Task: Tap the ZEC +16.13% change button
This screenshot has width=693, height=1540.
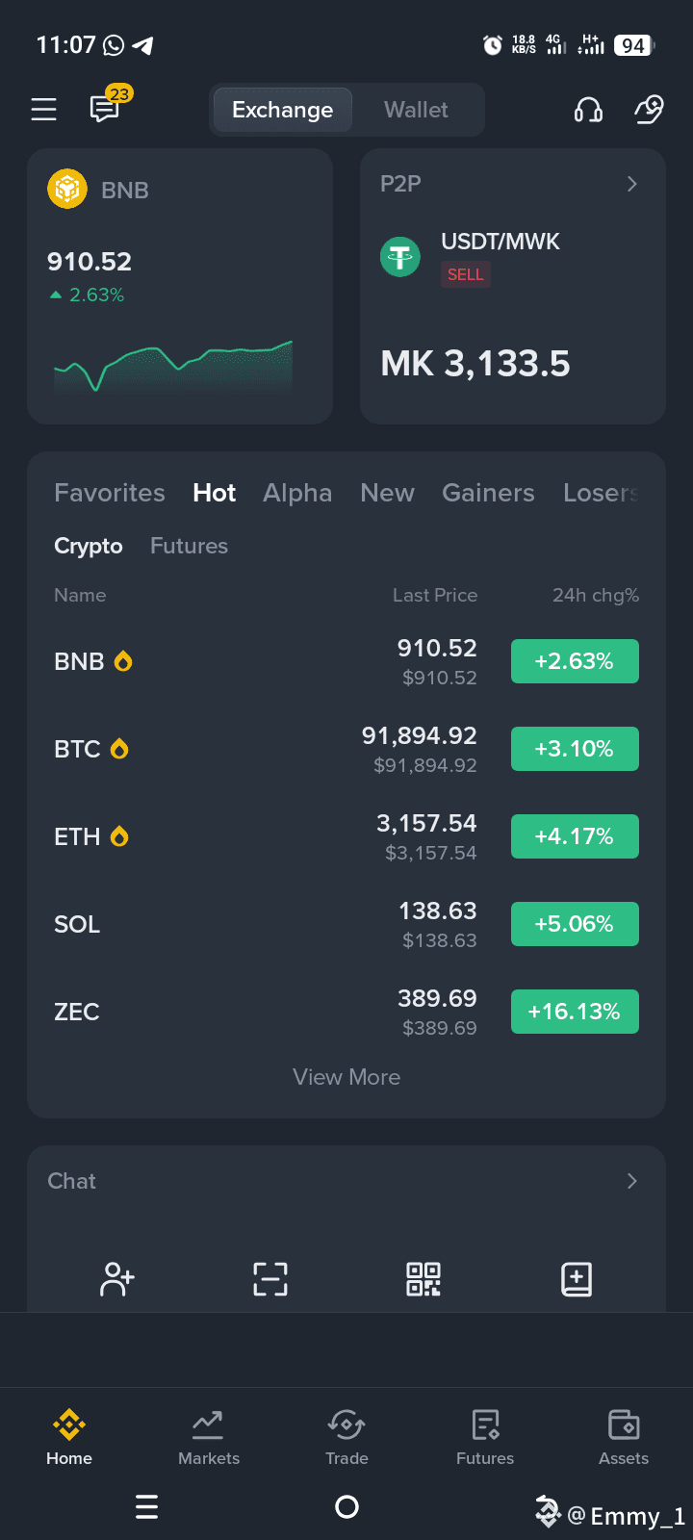Action: pyautogui.click(x=575, y=1012)
